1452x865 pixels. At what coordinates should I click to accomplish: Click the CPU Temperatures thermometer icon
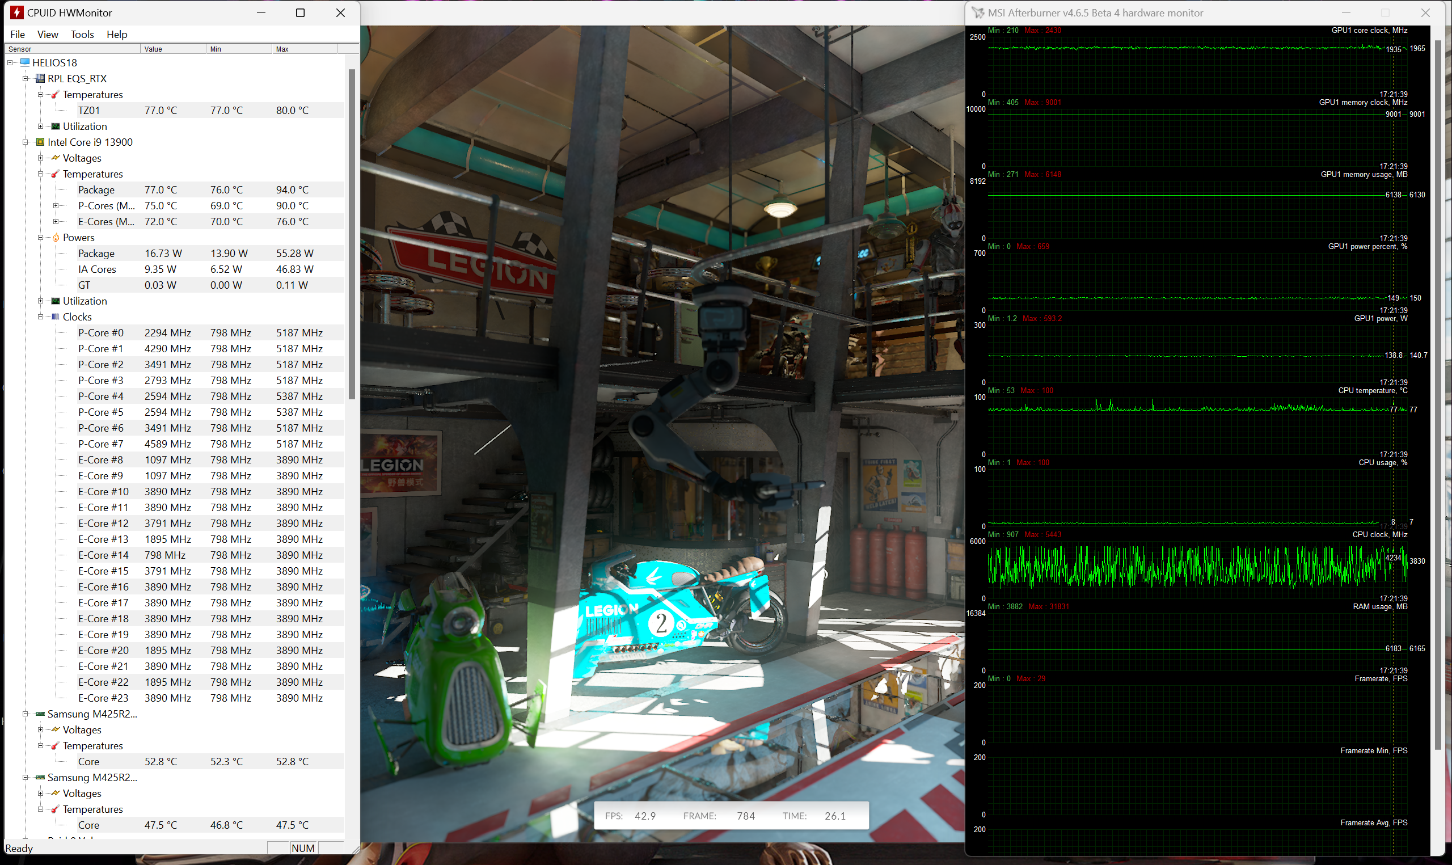(x=56, y=174)
